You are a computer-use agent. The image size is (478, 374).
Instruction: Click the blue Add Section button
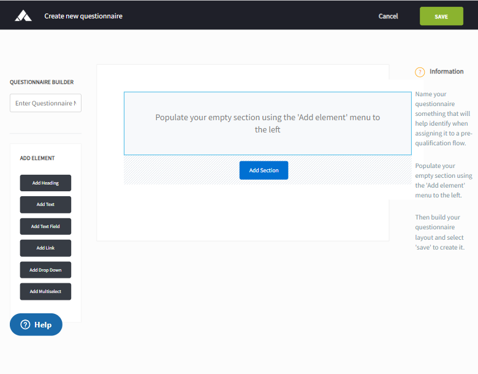[x=264, y=170]
